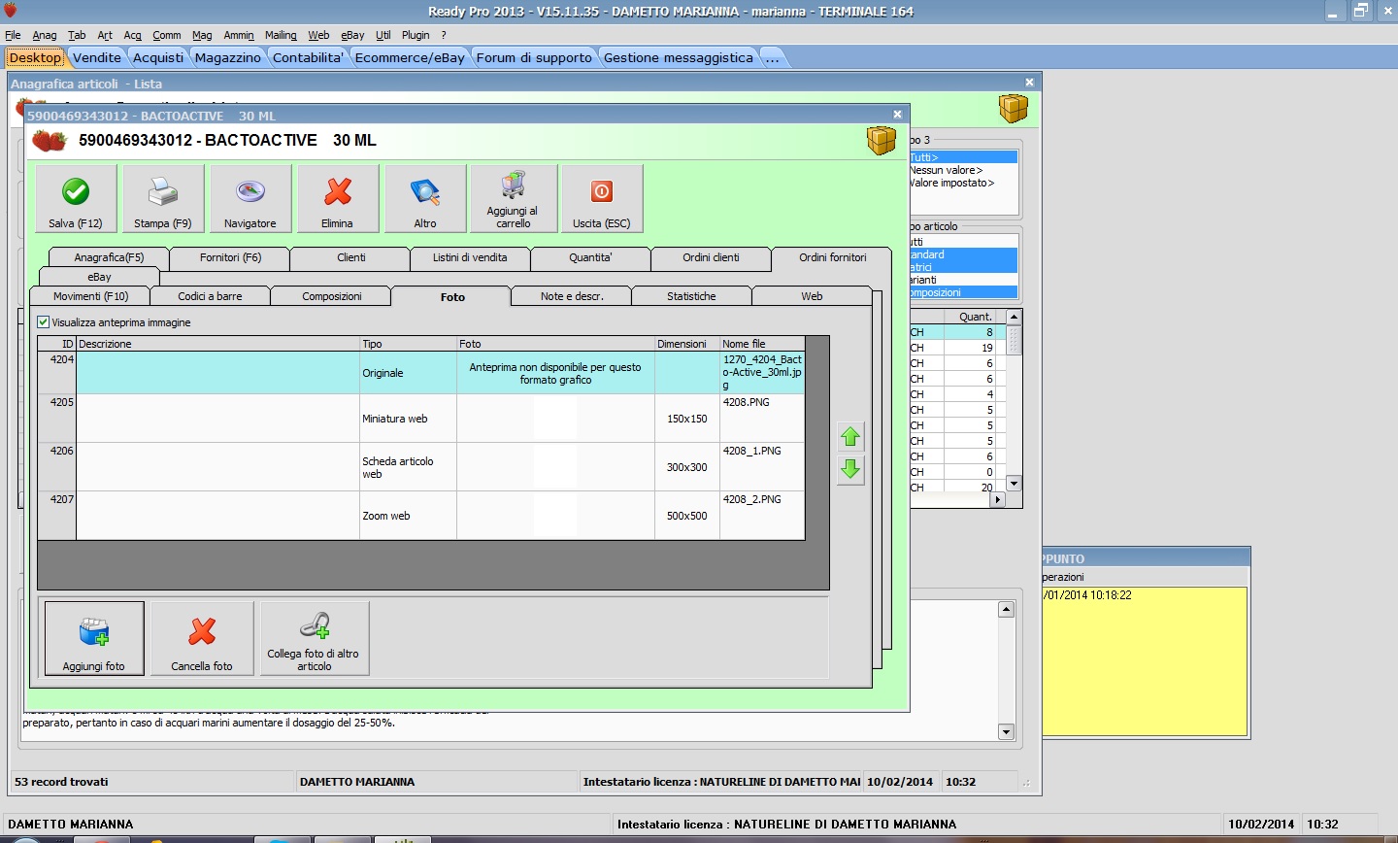The height and width of the screenshot is (843, 1398).
Task: Toggle Visualizza anteprima immagine checkbox
Action: click(43, 322)
